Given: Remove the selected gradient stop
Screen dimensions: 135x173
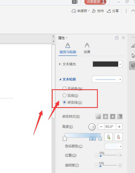Looking at the screenshot, I should (x=118, y=137).
